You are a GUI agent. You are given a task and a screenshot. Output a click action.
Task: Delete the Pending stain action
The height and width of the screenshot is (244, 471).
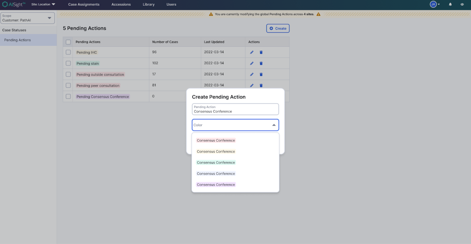[261, 63]
